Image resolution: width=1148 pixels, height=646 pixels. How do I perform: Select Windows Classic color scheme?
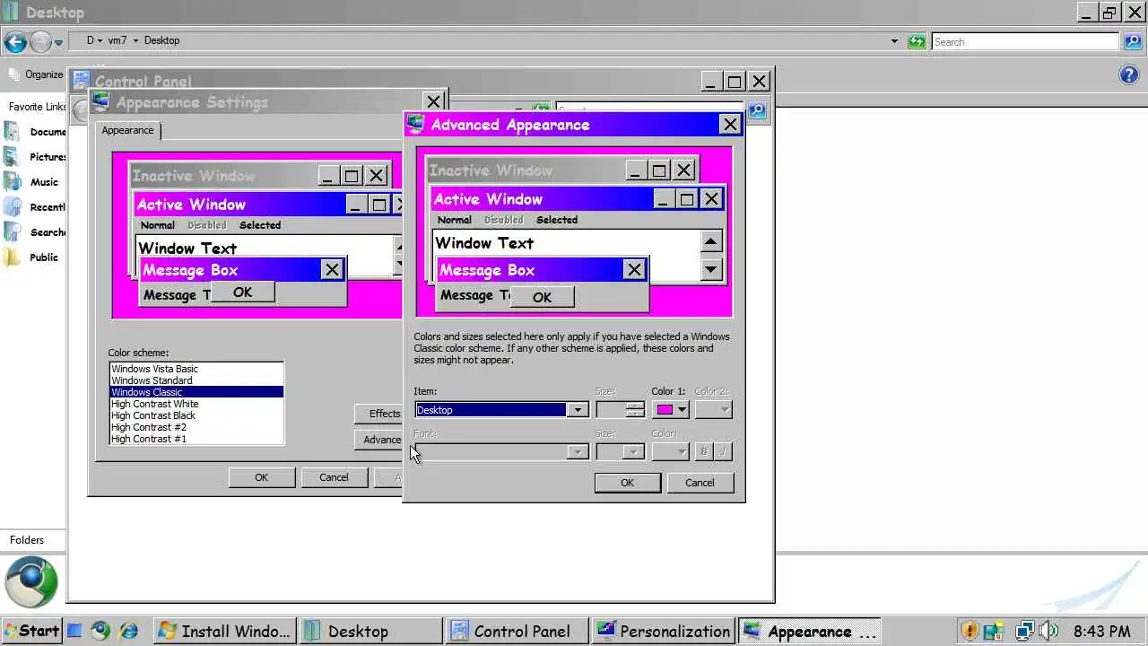pos(196,392)
